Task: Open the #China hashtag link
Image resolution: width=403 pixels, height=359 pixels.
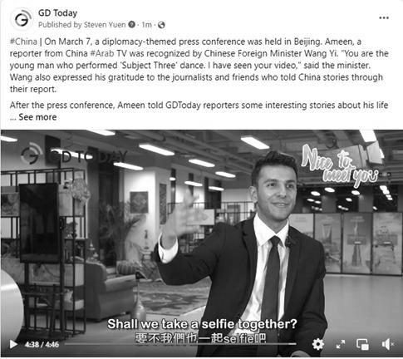Action: (x=23, y=42)
